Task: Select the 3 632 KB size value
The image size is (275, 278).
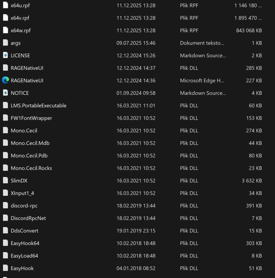Action: (x=252, y=181)
